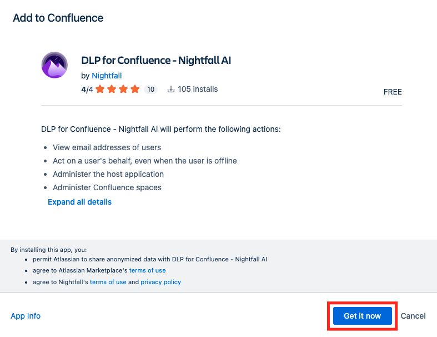437x337 pixels.
Task: Click the third orange rating star
Action: (123, 89)
